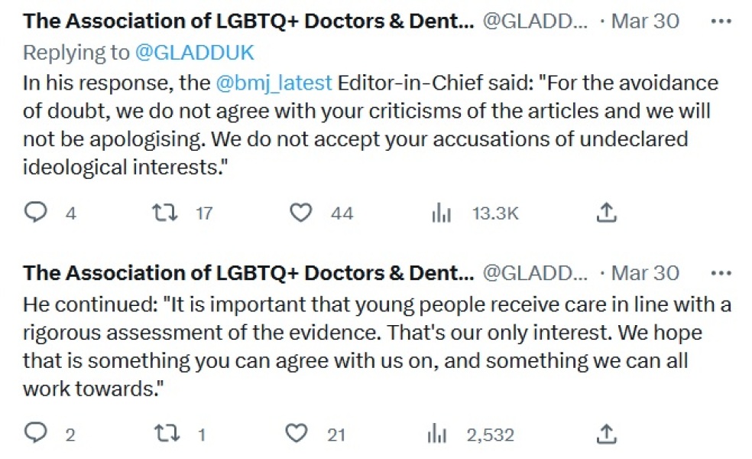The image size is (752, 459).
Task: Open the @GLADDUK replying-to link
Action: tap(193, 53)
